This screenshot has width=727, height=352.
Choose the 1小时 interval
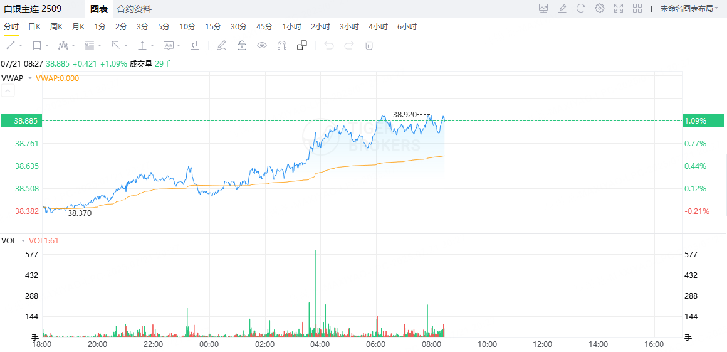coord(291,27)
